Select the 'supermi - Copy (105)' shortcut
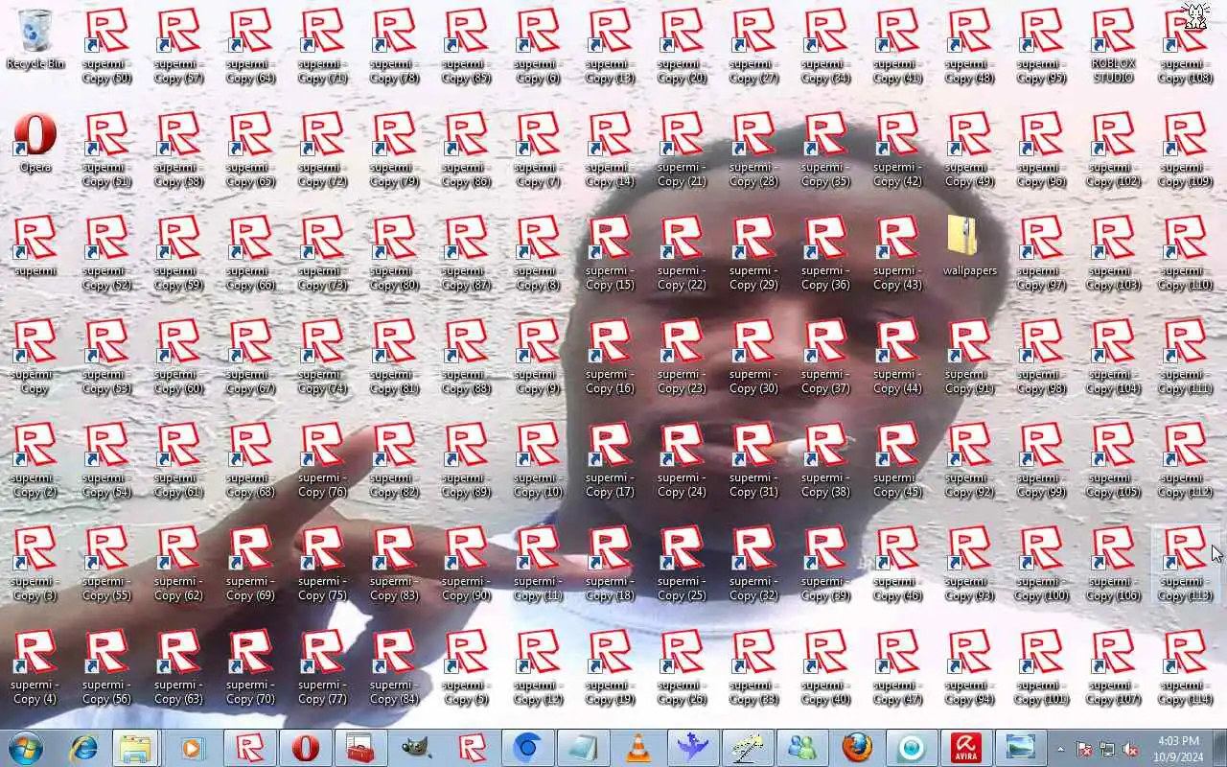The image size is (1227, 767). (1114, 460)
